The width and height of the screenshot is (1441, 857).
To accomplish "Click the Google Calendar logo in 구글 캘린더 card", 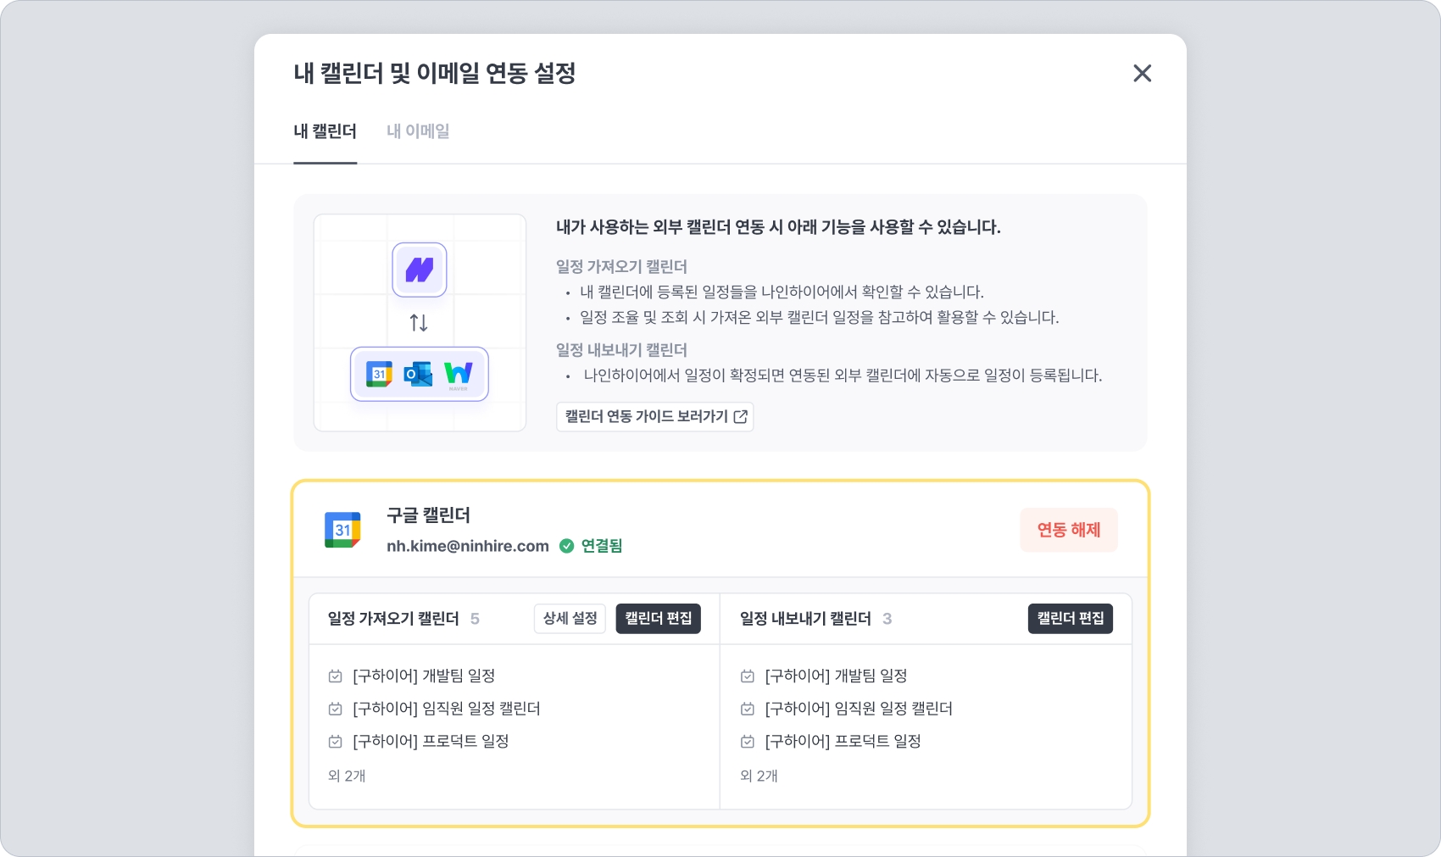I will pyautogui.click(x=342, y=530).
